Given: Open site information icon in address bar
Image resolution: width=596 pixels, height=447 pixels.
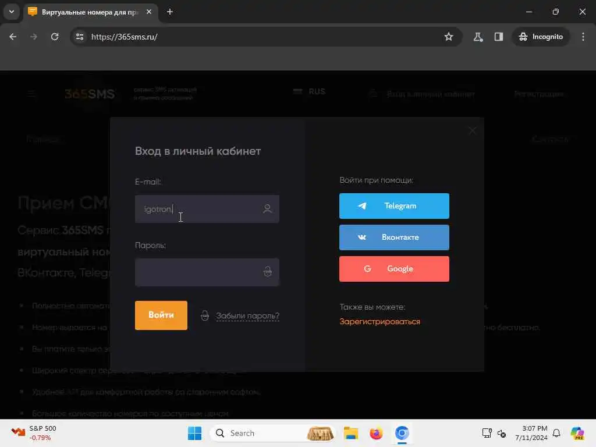Looking at the screenshot, I should point(80,37).
